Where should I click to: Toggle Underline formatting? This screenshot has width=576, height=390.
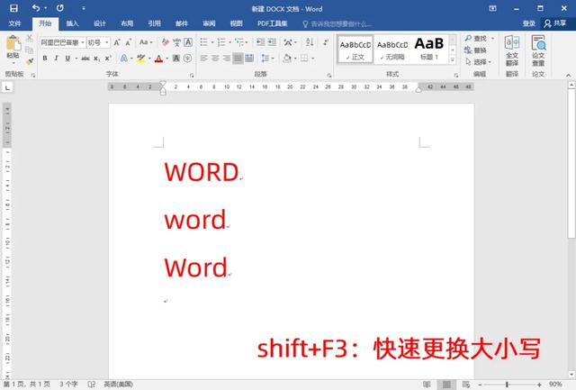pyautogui.click(x=67, y=59)
